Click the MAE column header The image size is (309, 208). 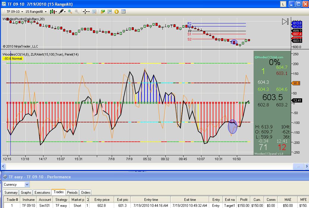288,200
